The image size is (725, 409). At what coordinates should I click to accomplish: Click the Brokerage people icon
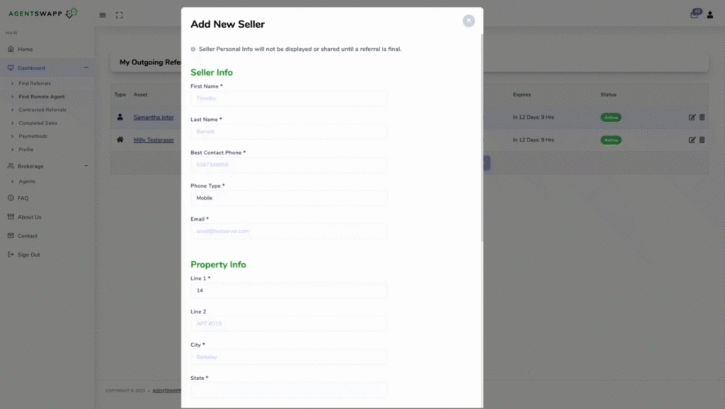(11, 166)
